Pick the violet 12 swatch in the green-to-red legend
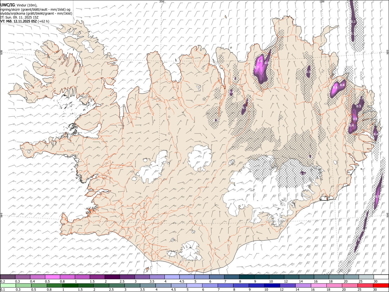The image size is (389, 292). 287,285
